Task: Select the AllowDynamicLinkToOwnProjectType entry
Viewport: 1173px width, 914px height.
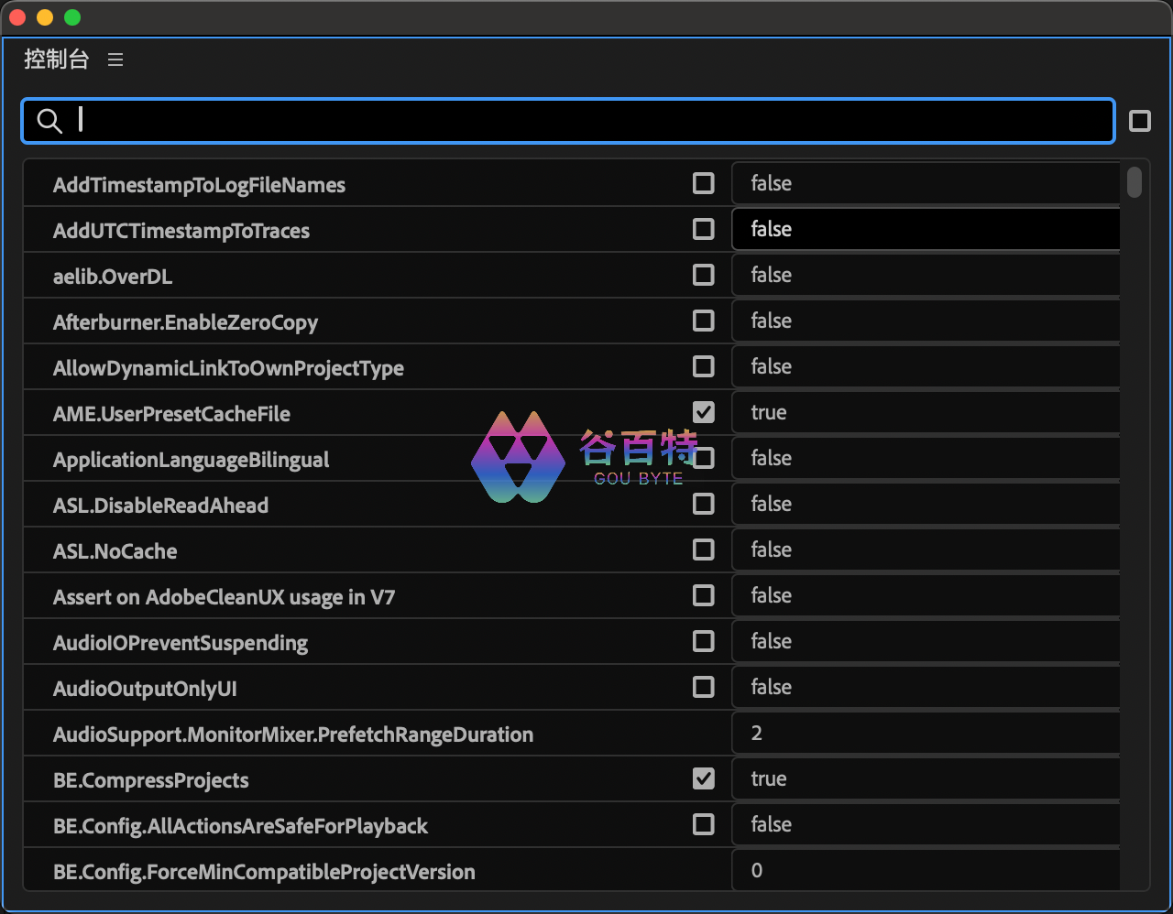Action: pos(228,368)
